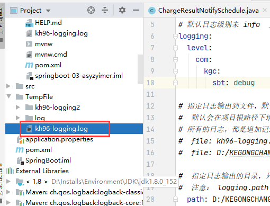Select the TempFile folder
Viewport: 270px width, 206px height.
point(39,97)
